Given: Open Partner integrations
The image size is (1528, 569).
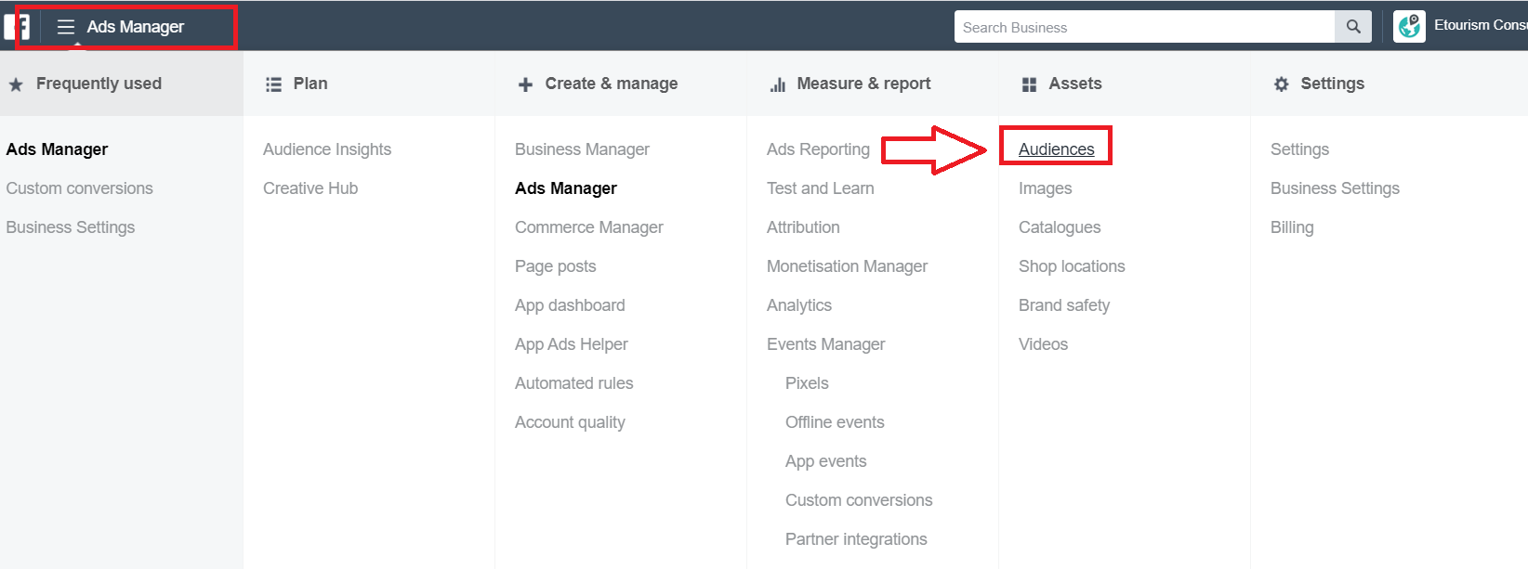Looking at the screenshot, I should pos(856,539).
